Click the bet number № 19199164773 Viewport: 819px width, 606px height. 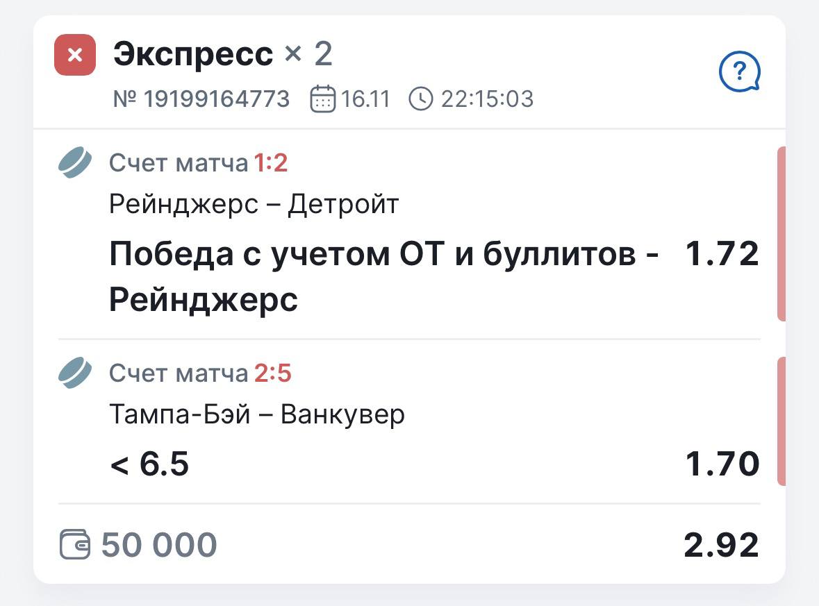(201, 99)
